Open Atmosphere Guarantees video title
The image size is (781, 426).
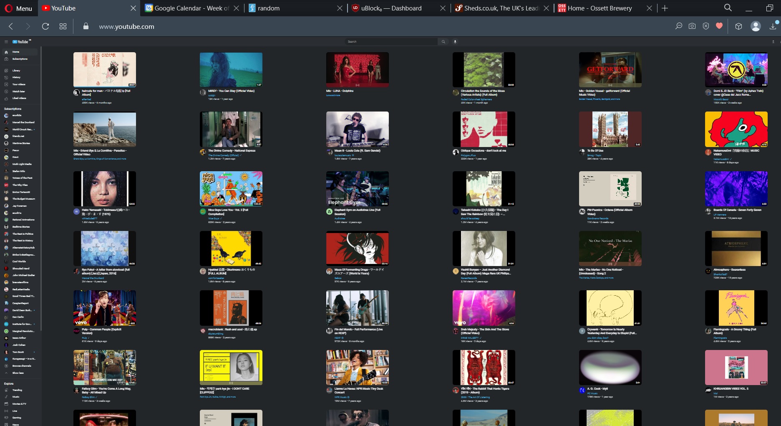[729, 270]
